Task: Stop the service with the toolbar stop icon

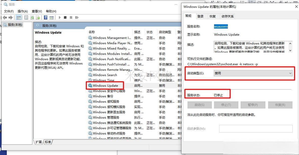Action: pyautogui.click(x=65, y=17)
